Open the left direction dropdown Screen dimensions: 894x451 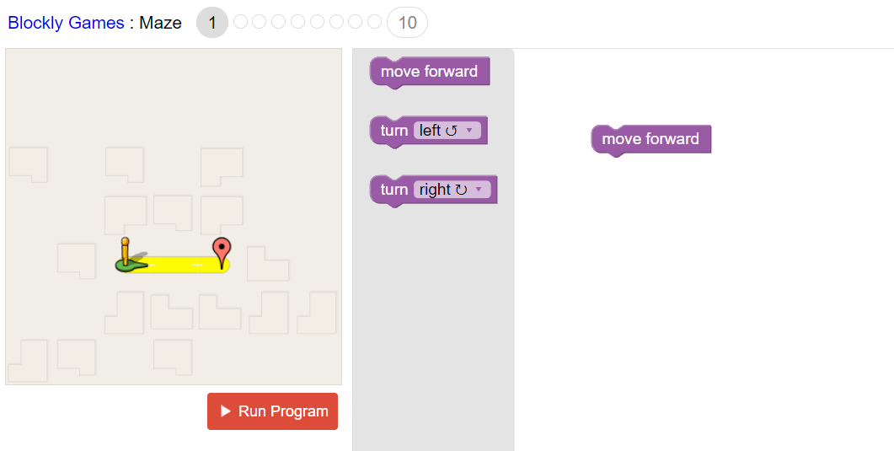[447, 131]
